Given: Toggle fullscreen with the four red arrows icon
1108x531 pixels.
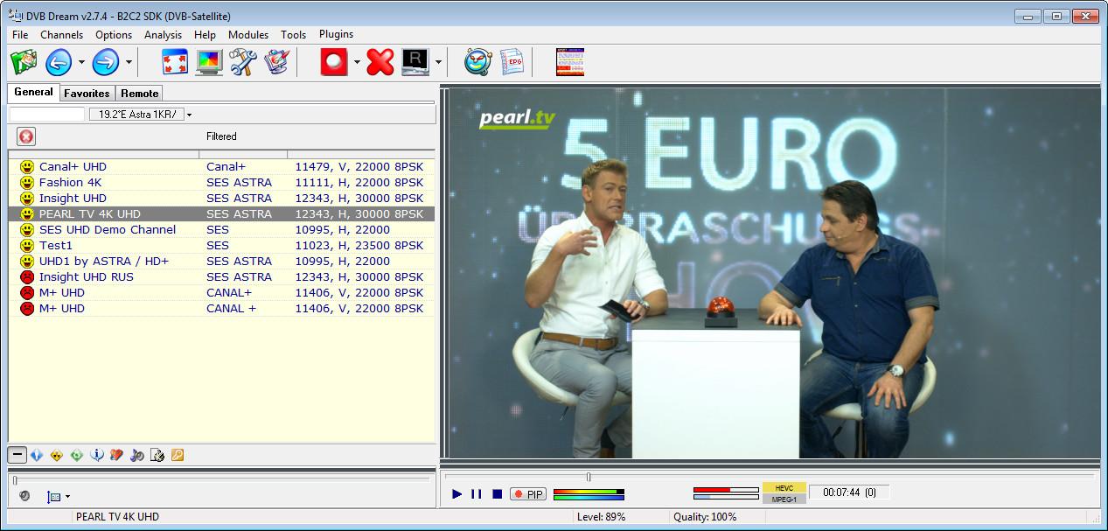Looking at the screenshot, I should tap(176, 62).
